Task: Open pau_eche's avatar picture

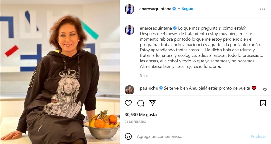Action: pos(129,90)
